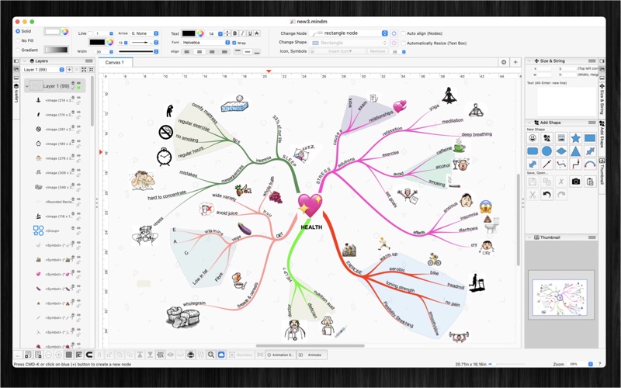Add a rounded rectangle shape
This screenshot has height=388, width=621.
(x=533, y=151)
